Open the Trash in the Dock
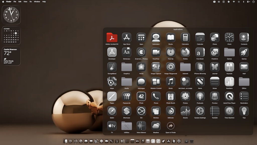The height and width of the screenshot is (145, 257). (191, 141)
